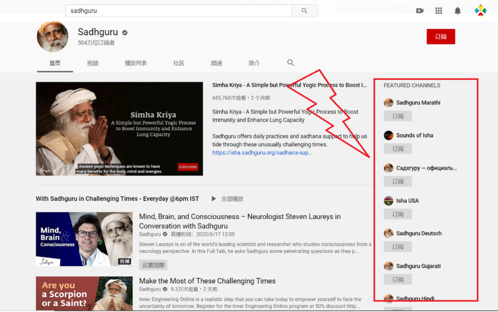Switch to the 播放列表 playlists tab

(135, 63)
